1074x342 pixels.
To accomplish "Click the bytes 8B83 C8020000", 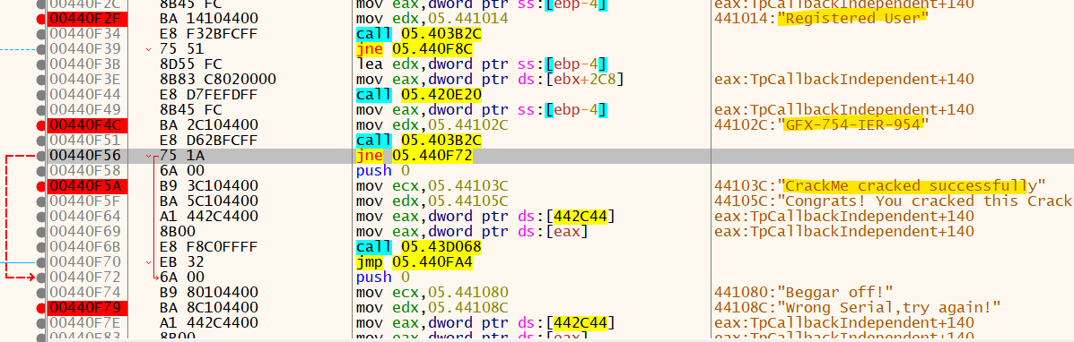I will pos(218,80).
